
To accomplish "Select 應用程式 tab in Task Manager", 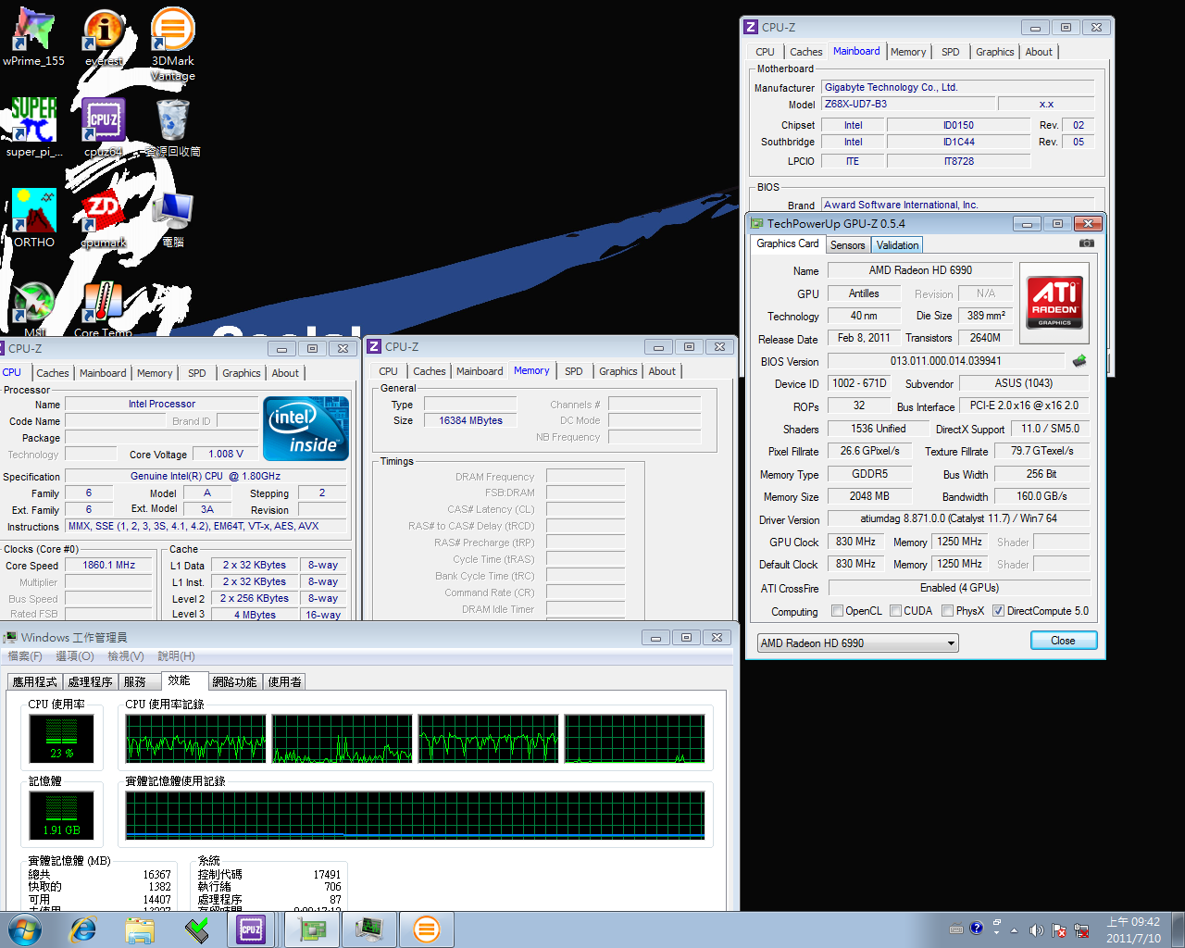I will [34, 681].
